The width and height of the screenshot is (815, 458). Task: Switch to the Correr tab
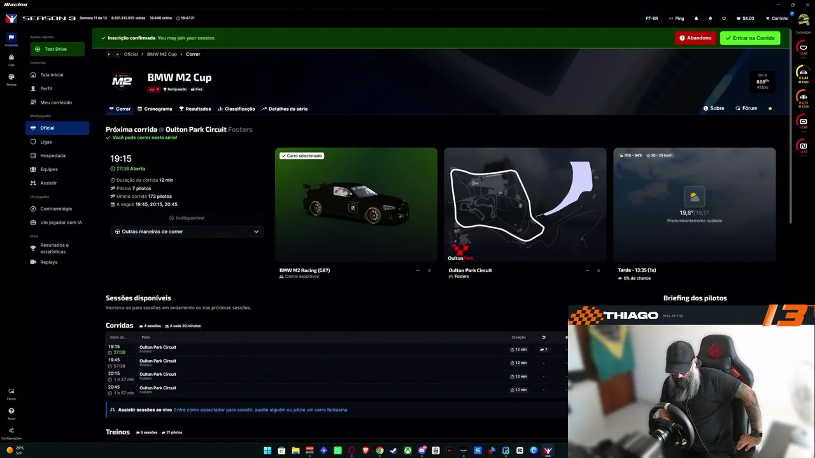click(120, 109)
